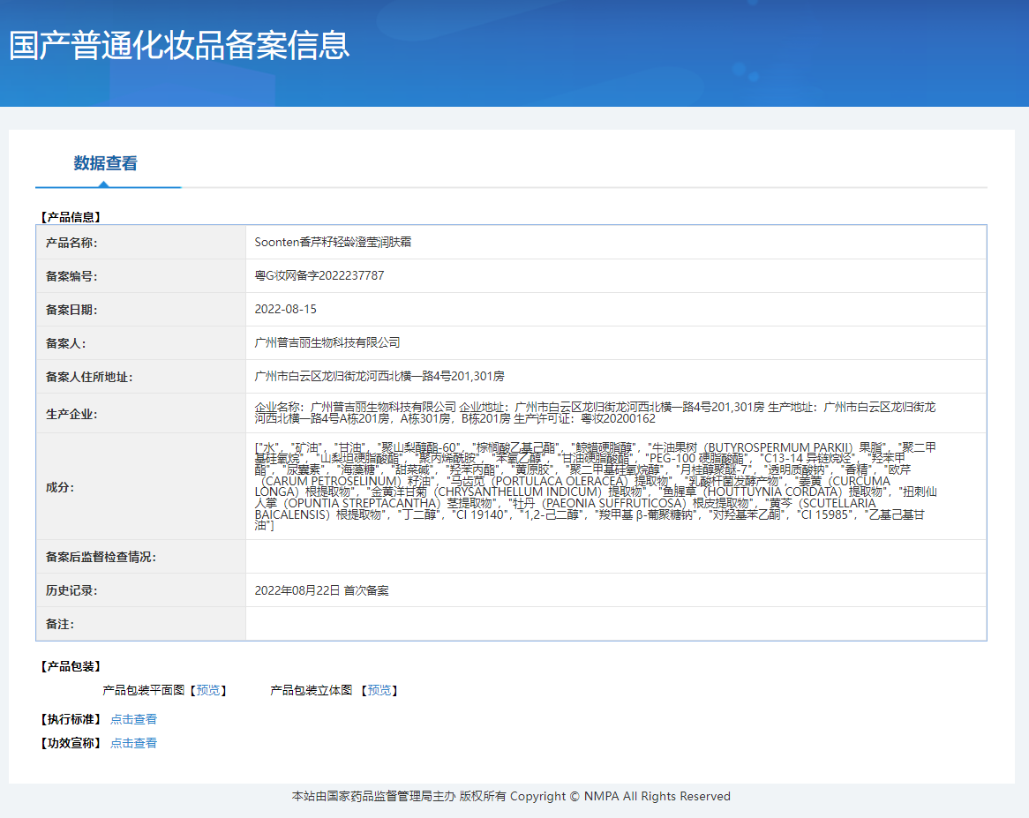Click the 【产品信息】 section heading

click(x=71, y=216)
